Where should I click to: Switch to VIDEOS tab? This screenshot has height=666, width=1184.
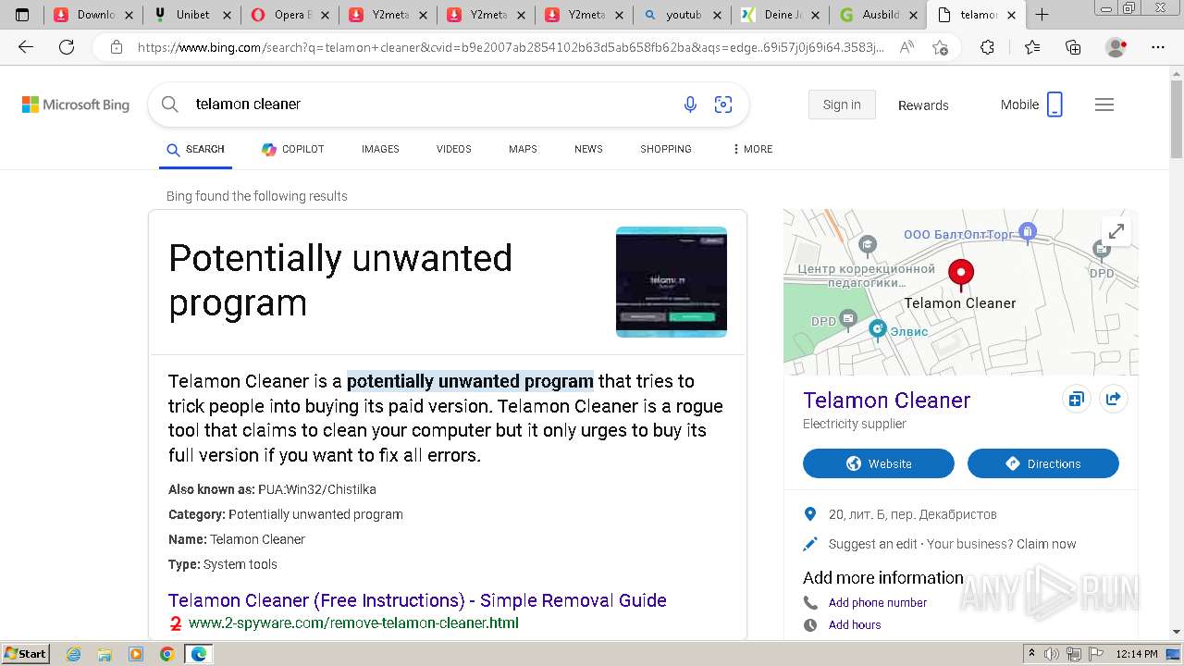pyautogui.click(x=454, y=149)
